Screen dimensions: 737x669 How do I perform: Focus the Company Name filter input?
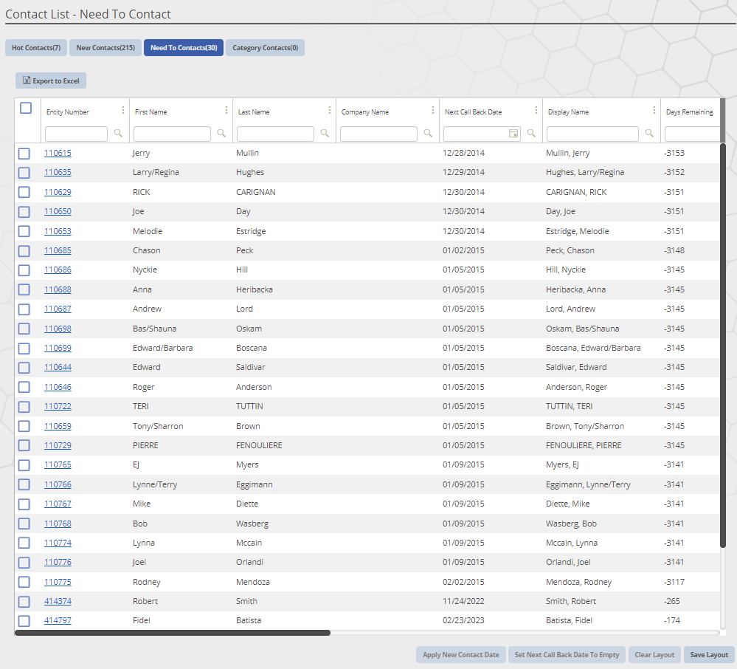tap(379, 134)
